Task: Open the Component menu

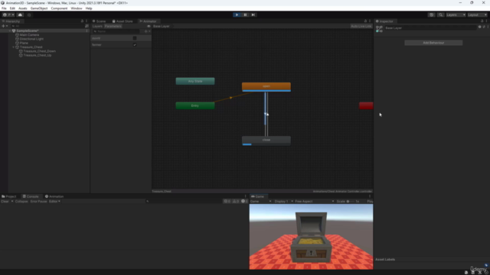Action: pos(59,8)
